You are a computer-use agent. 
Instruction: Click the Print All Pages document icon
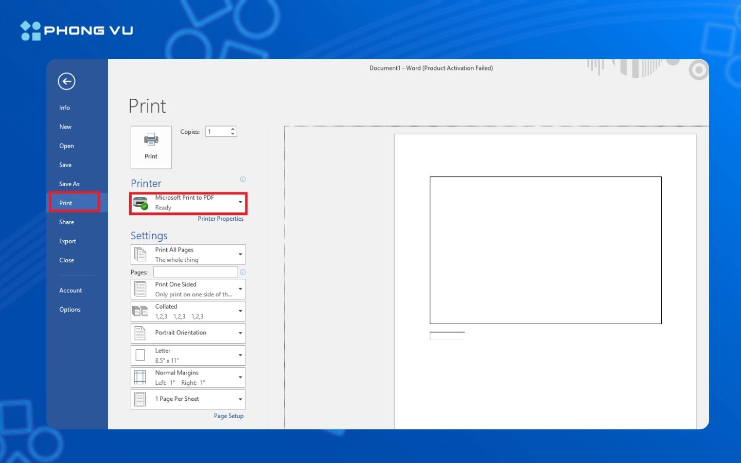pyautogui.click(x=140, y=253)
